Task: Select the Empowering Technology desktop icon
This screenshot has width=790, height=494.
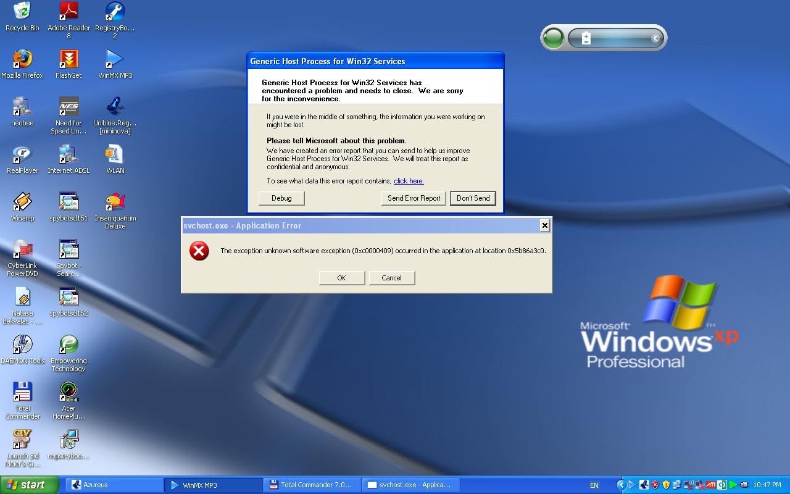Action: [x=69, y=353]
